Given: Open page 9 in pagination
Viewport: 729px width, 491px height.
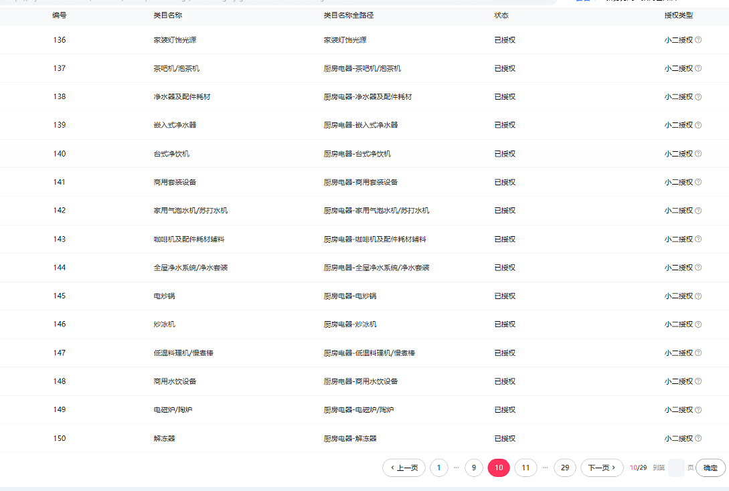Looking at the screenshot, I should click(473, 468).
